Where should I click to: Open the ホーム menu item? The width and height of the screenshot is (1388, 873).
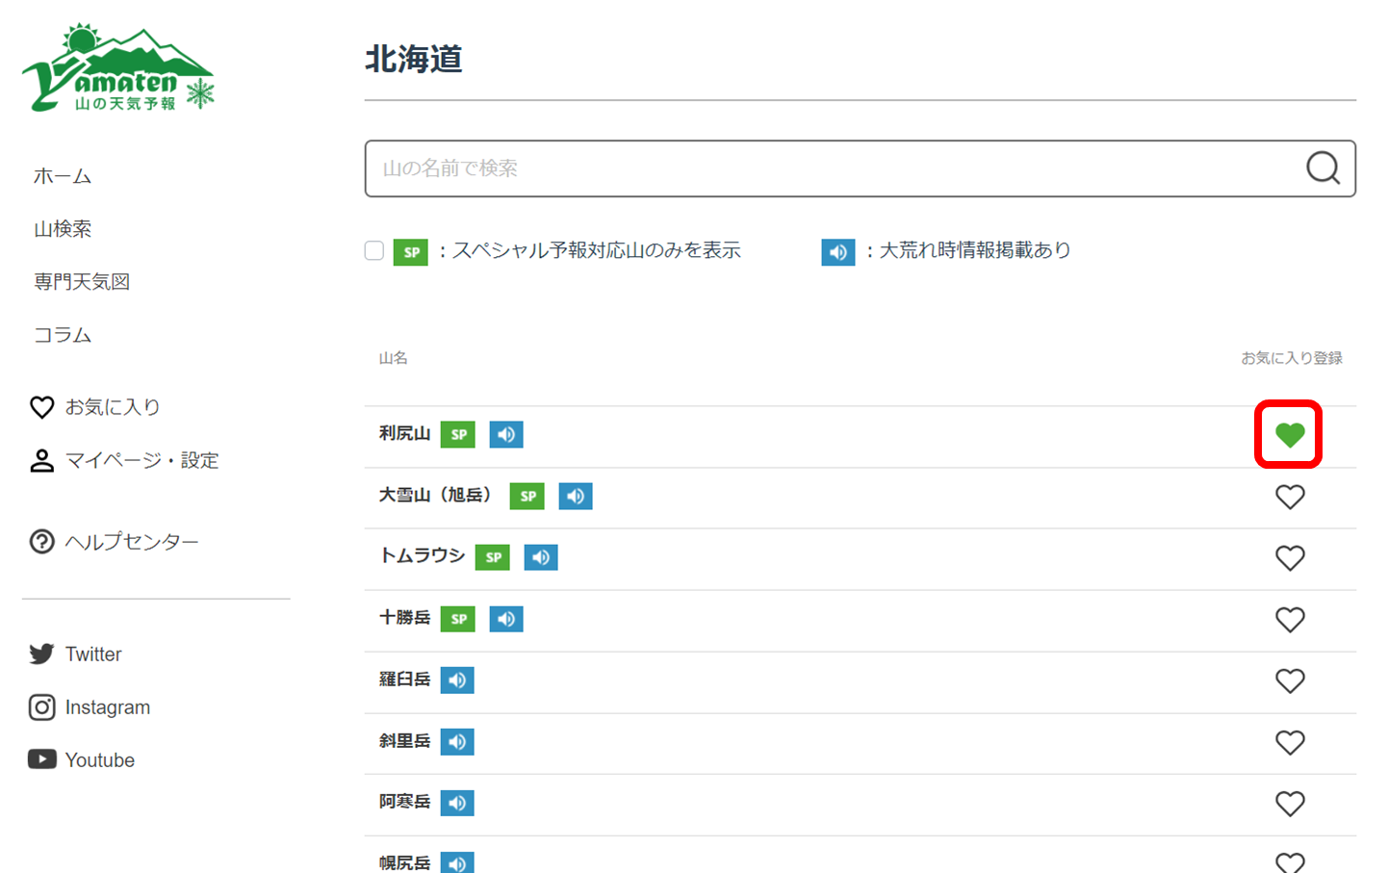63,176
